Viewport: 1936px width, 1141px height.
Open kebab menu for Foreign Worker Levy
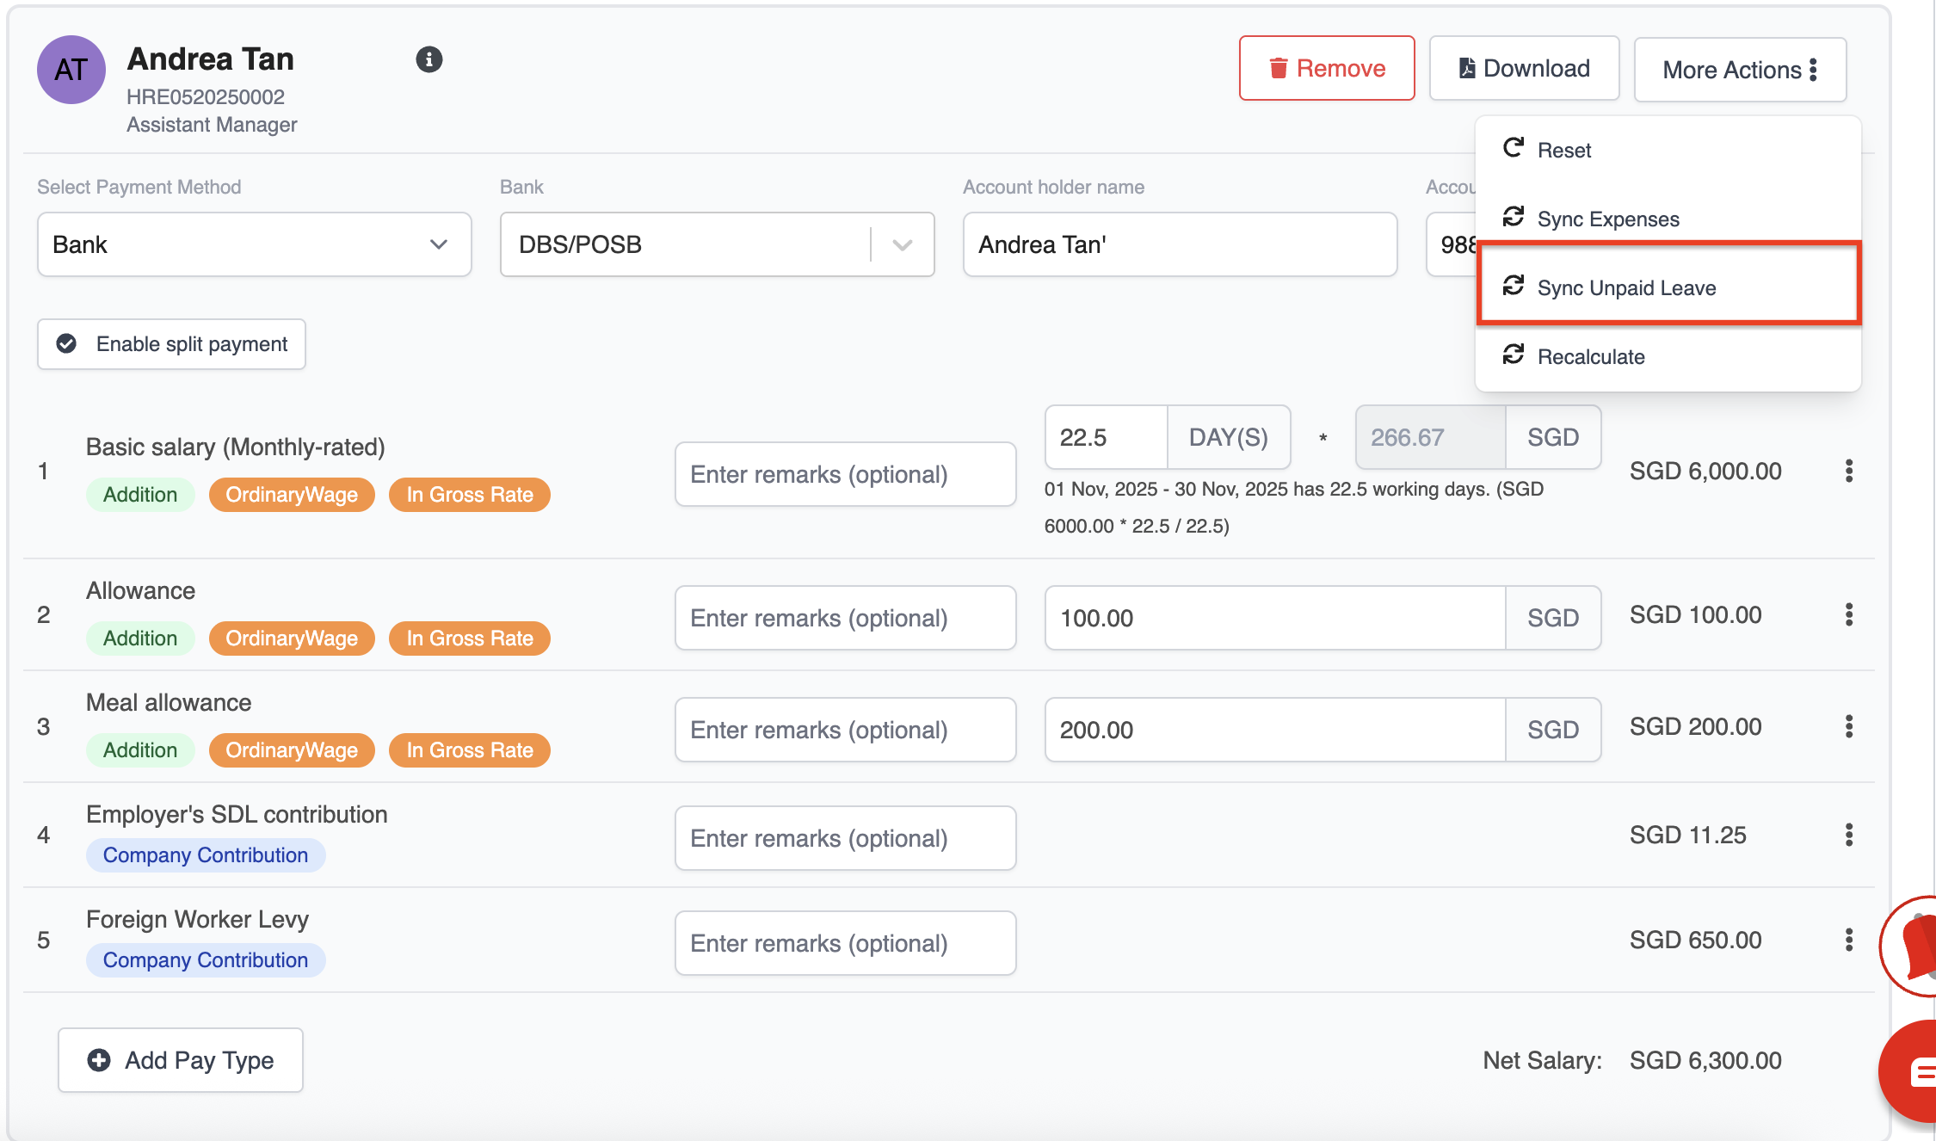click(x=1848, y=940)
